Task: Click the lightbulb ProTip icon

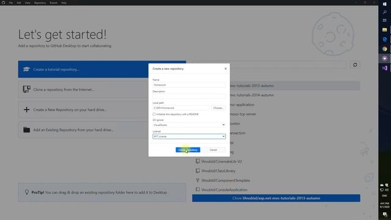Action: click(27, 193)
